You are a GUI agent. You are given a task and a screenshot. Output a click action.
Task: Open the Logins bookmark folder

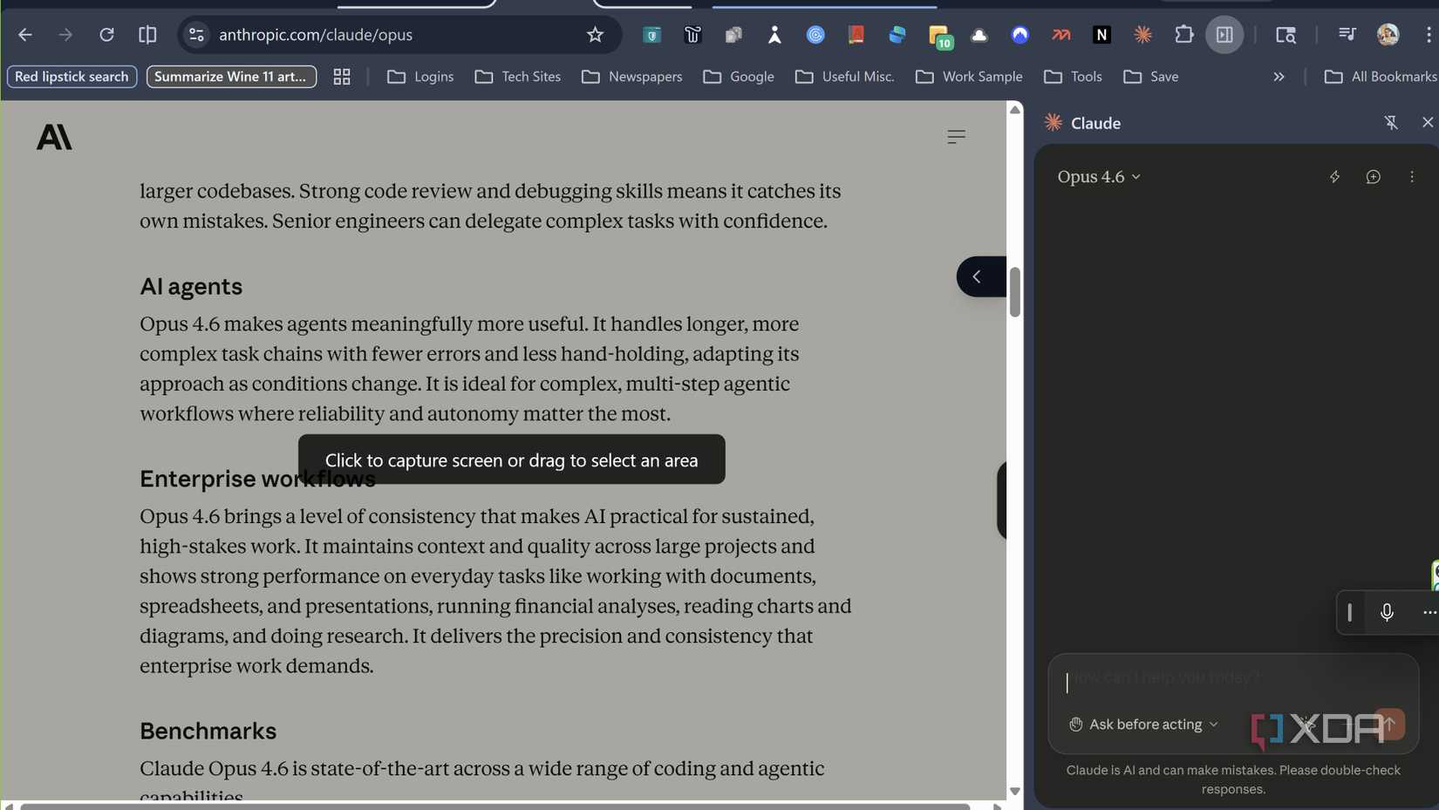tap(420, 77)
